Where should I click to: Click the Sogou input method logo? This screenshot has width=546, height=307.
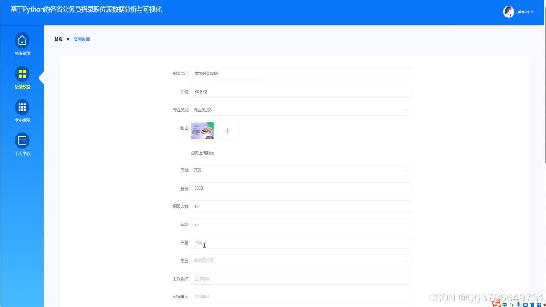point(496,304)
